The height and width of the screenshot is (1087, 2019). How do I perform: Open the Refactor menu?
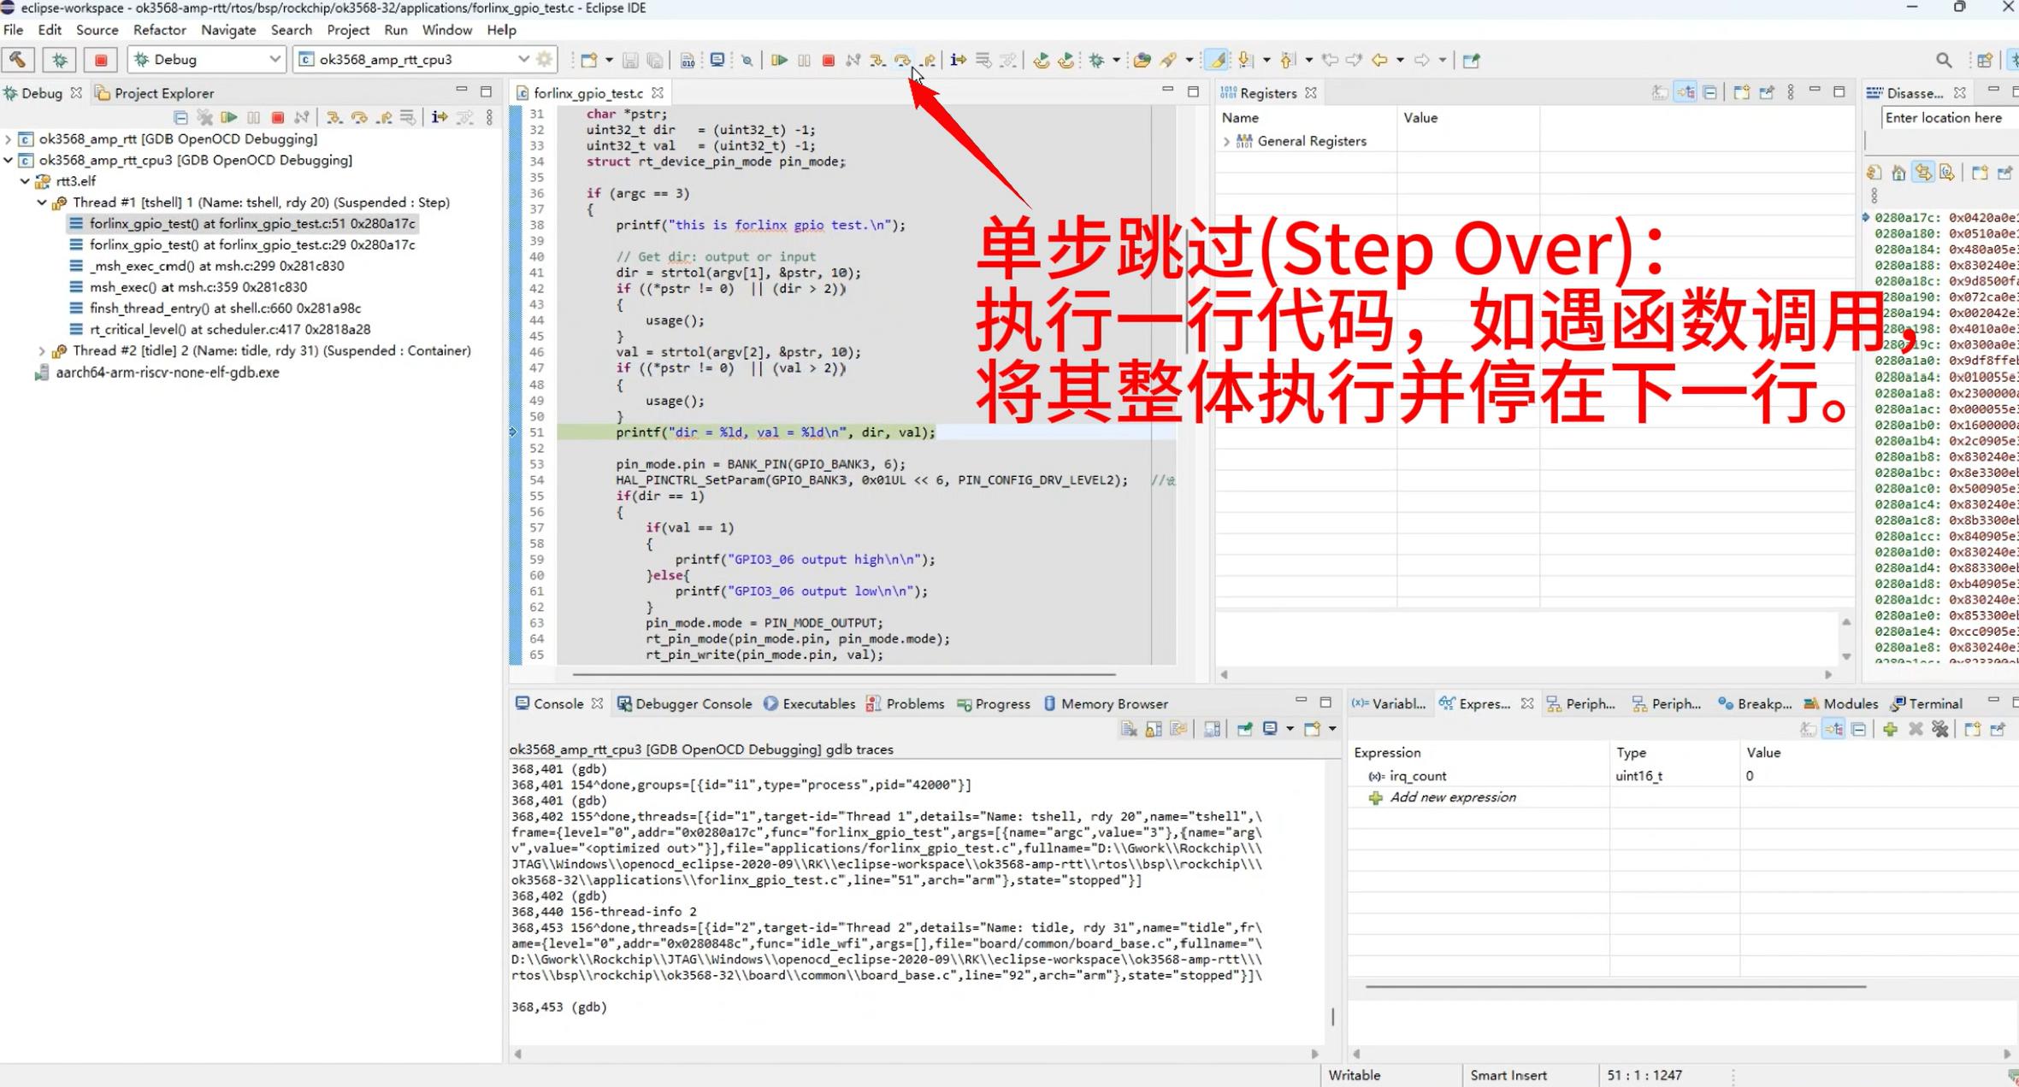coord(159,30)
